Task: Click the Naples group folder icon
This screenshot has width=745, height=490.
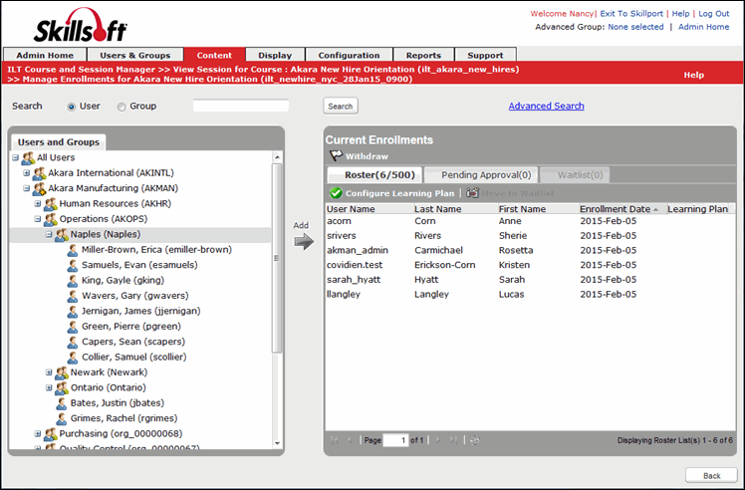Action: [62, 234]
